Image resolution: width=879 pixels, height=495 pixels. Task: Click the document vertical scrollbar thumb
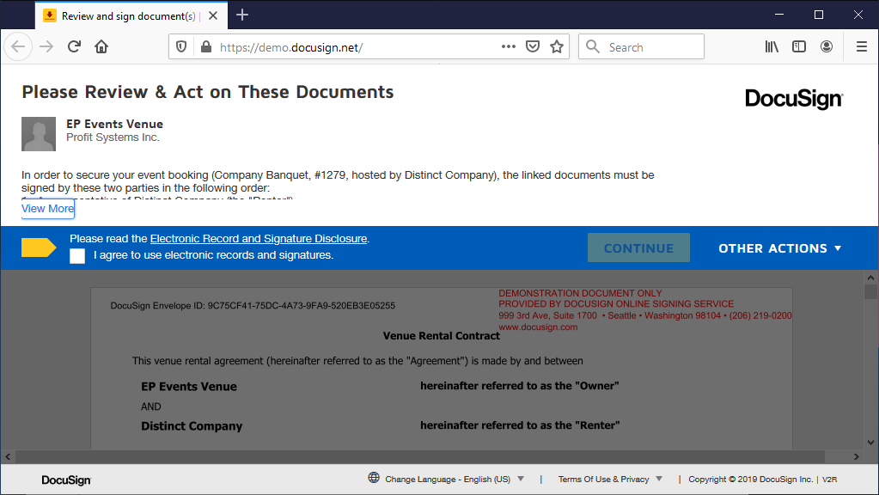pyautogui.click(x=870, y=291)
